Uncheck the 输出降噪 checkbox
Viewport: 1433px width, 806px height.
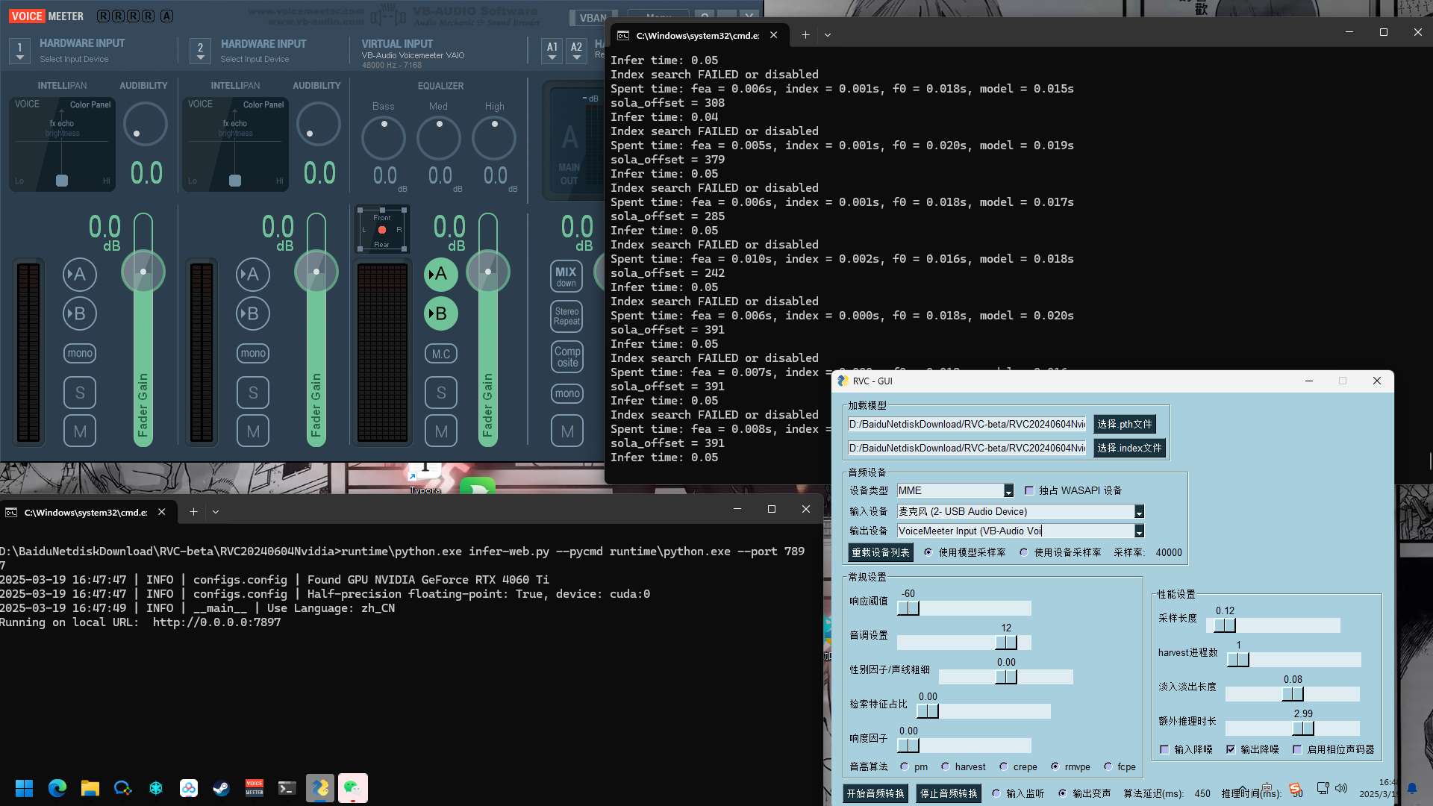tap(1231, 749)
